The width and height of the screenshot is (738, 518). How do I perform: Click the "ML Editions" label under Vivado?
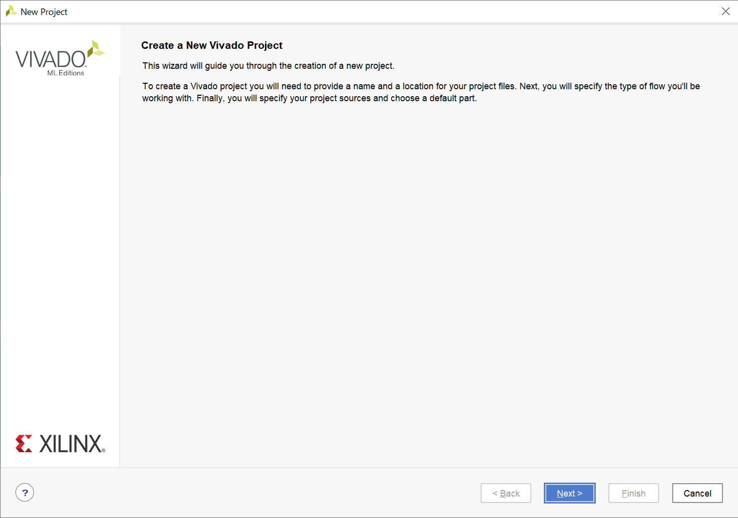[x=66, y=73]
